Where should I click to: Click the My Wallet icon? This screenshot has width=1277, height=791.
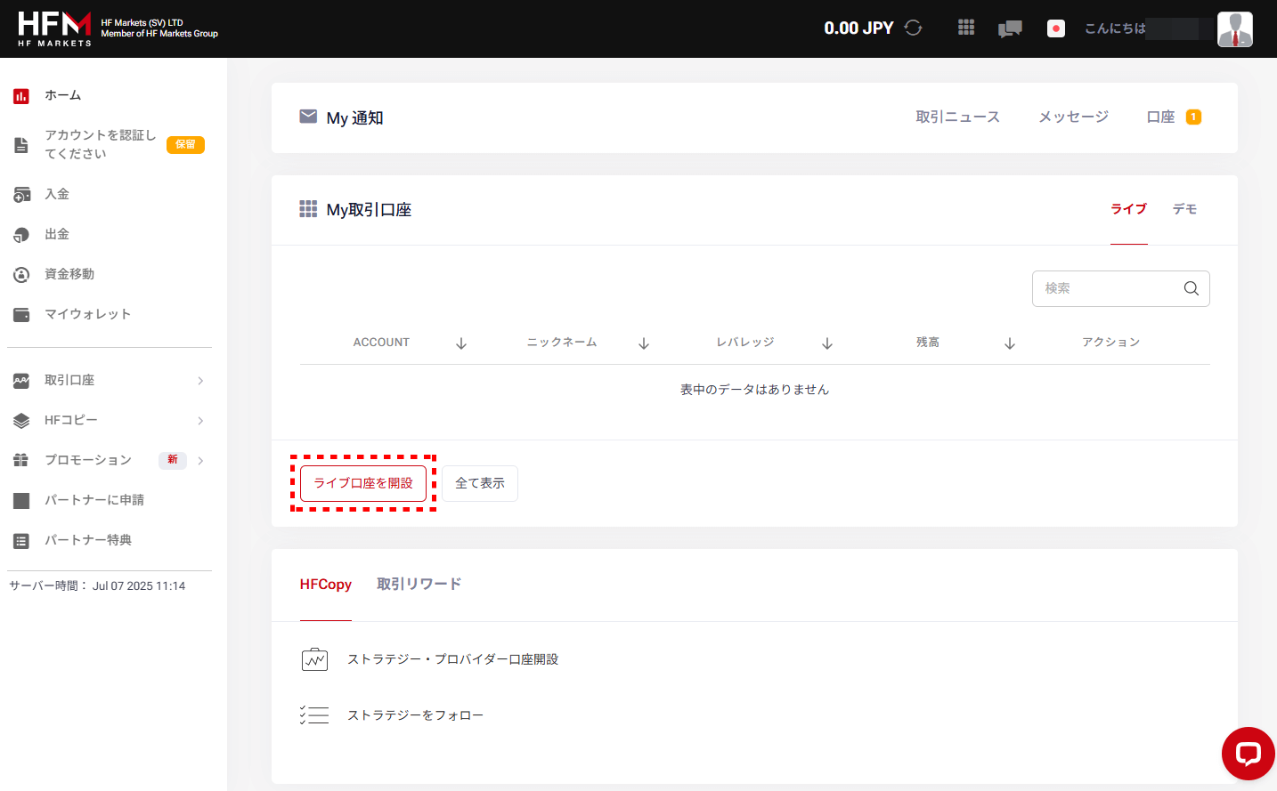point(21,315)
